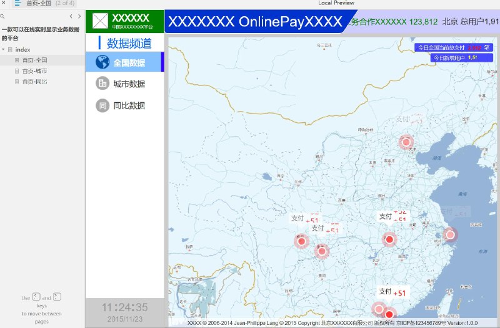The height and width of the screenshot is (328, 500).
Task: Go to next page with right chevron
Action: tap(79, 16)
